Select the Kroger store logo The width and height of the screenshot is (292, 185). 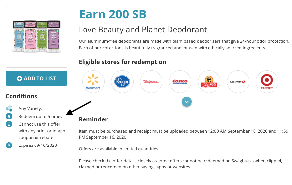tap(122, 82)
